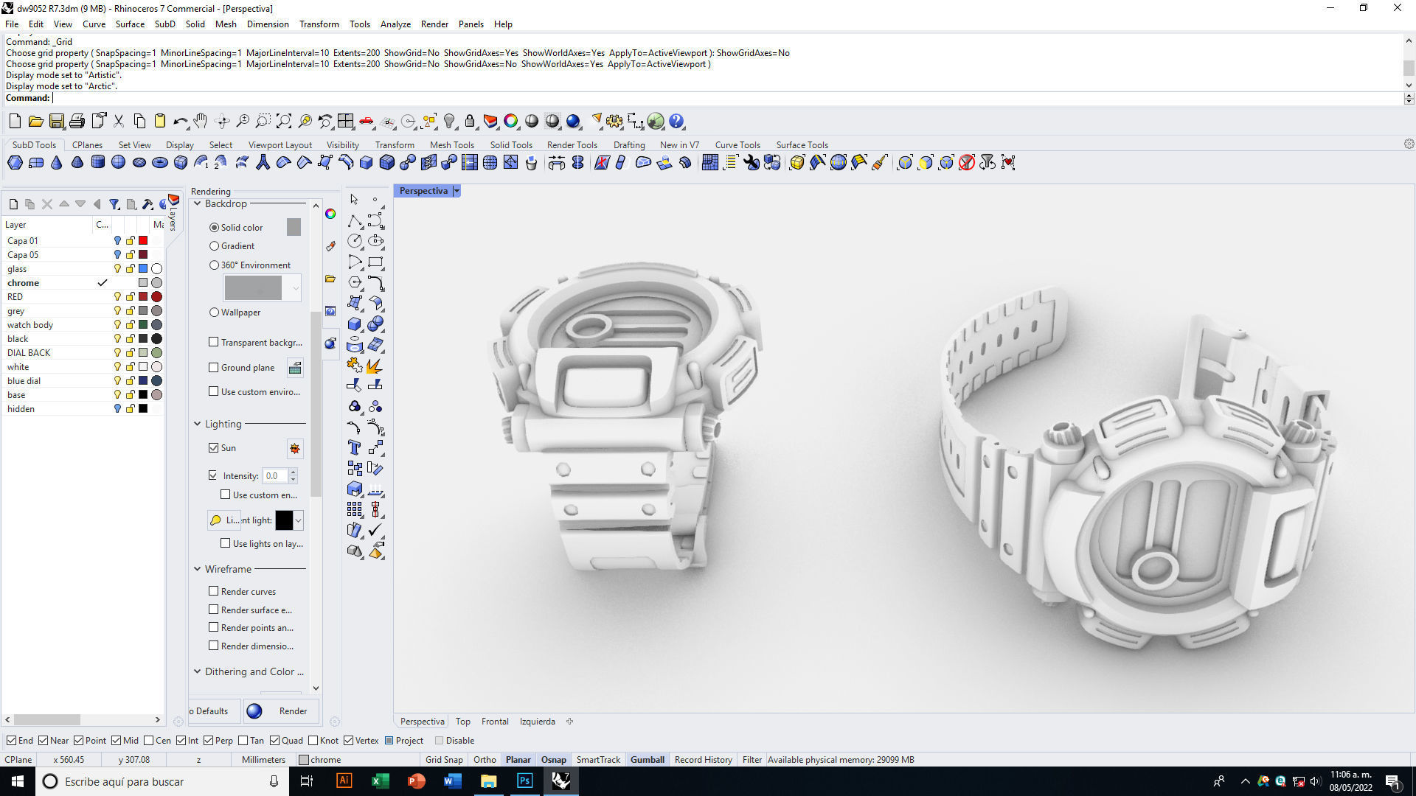Screen dimensions: 1416x796
Task: Collapse the Wireframe section
Action: (x=198, y=569)
